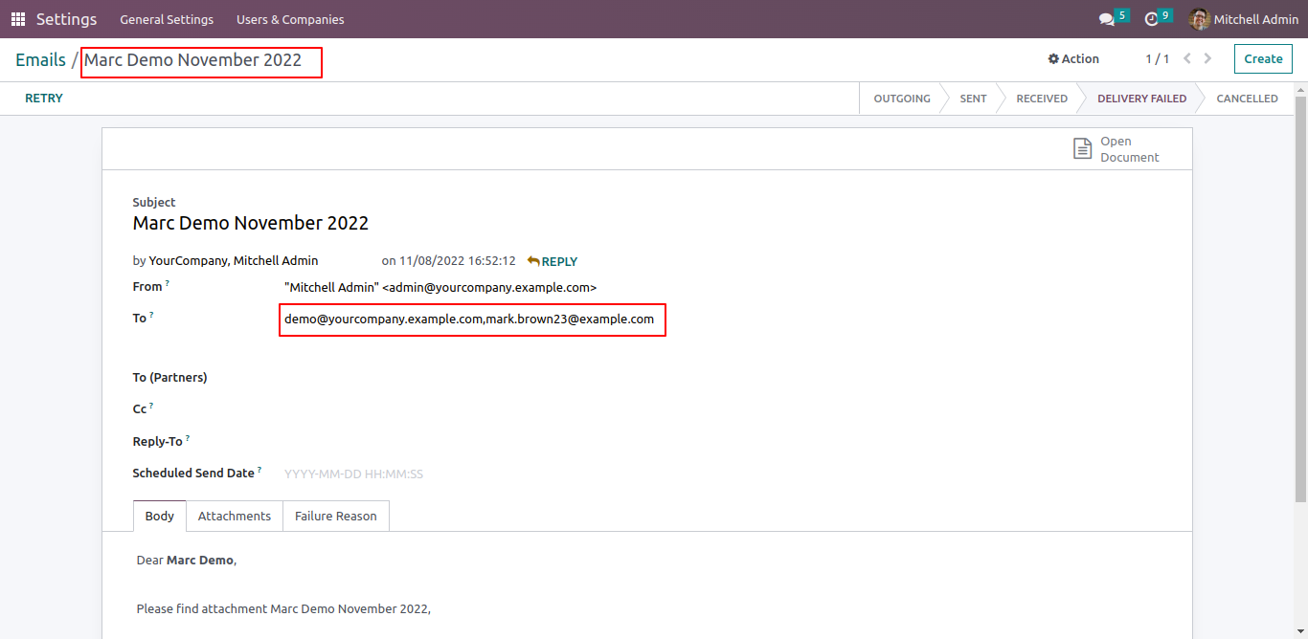Open the activities clock icon
The height and width of the screenshot is (639, 1308).
coord(1151,19)
